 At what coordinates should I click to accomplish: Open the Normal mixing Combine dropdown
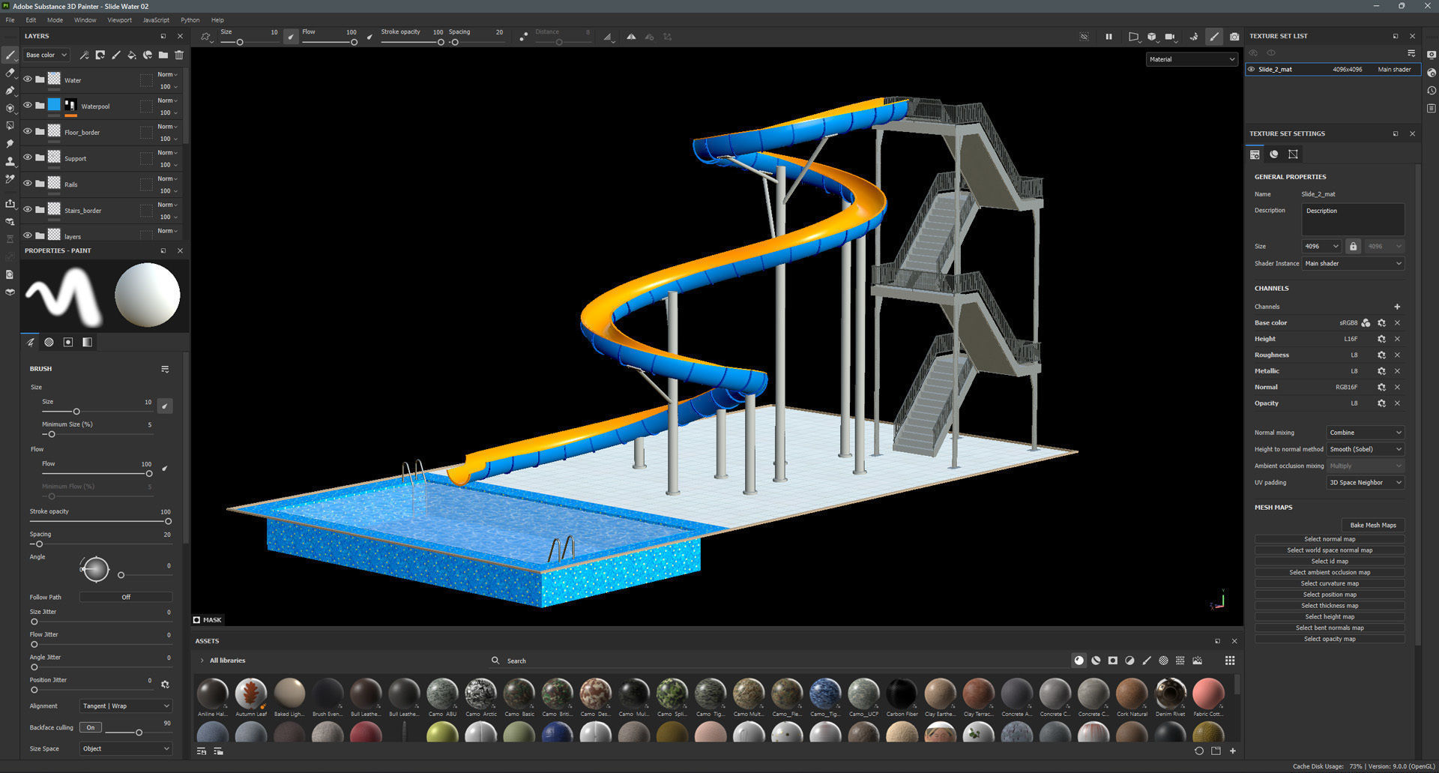[1365, 433]
